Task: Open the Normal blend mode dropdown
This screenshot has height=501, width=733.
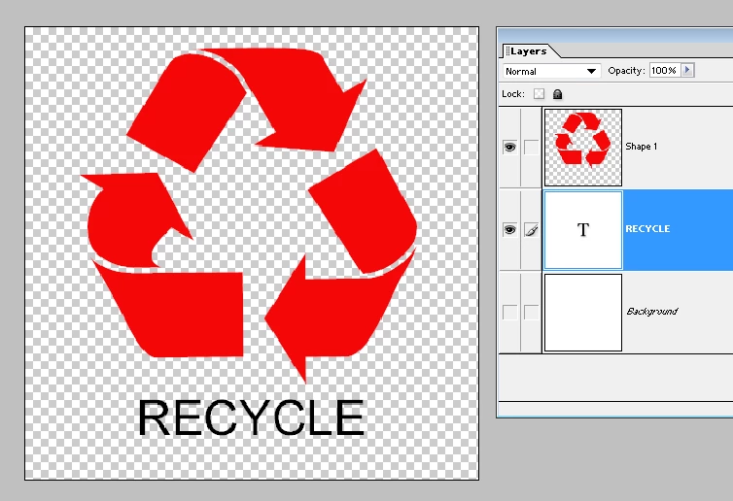Action: click(551, 72)
